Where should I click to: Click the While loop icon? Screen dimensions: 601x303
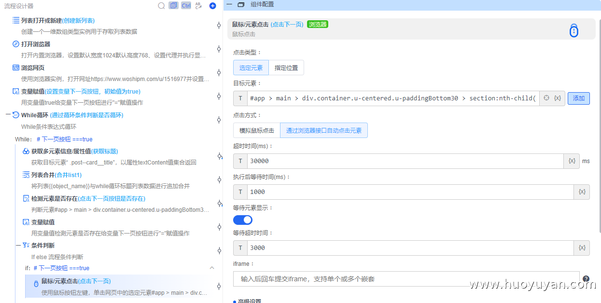point(16,115)
